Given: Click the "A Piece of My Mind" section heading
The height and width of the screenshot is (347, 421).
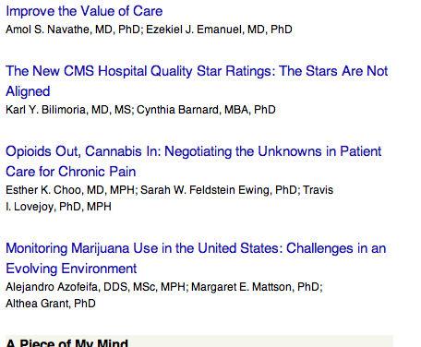Looking at the screenshot, I should coord(66,342).
